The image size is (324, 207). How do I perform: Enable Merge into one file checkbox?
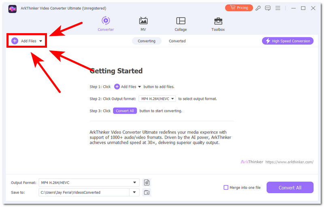(226, 188)
